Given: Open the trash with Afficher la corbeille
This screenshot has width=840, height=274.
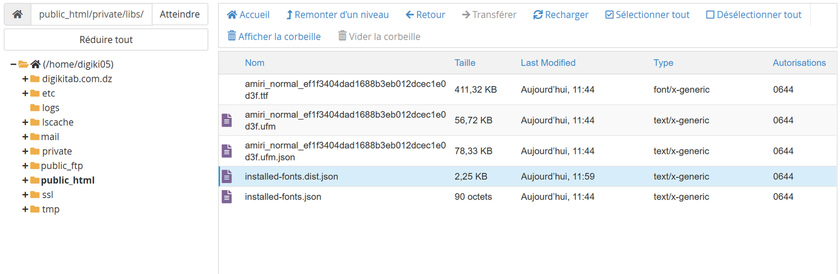Looking at the screenshot, I should click(274, 36).
